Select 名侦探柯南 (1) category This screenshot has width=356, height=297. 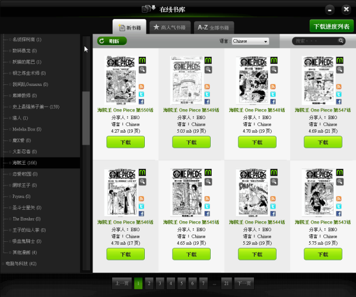pyautogui.click(x=27, y=40)
